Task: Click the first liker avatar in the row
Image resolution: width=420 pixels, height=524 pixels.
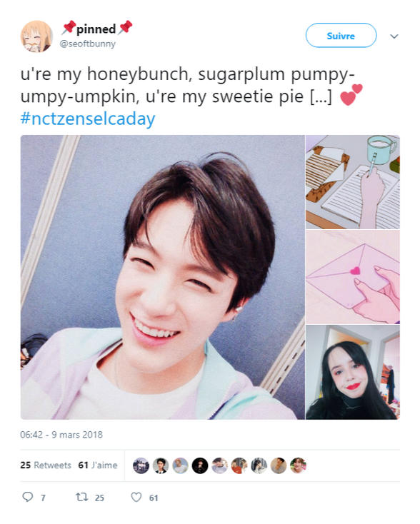Action: coord(141,465)
